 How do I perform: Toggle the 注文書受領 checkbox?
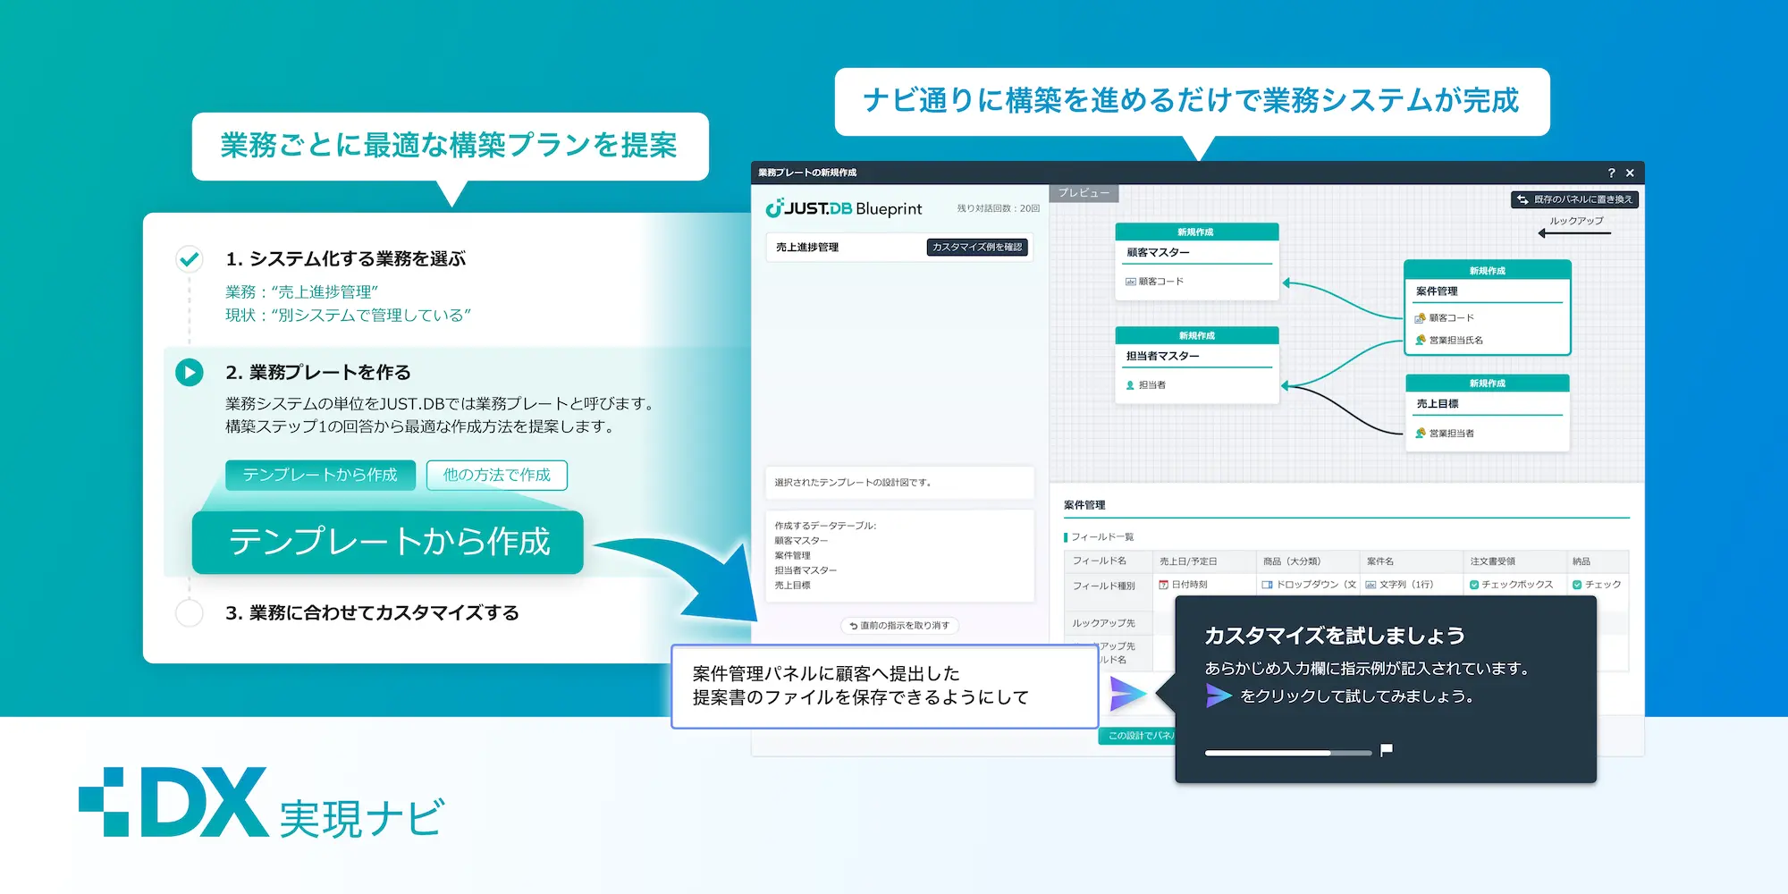[1474, 583]
